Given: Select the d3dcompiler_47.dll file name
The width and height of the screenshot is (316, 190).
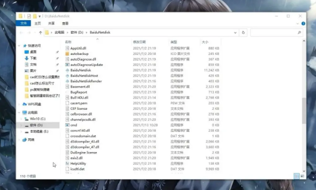Looking at the screenshot, I should pyautogui.click(x=85, y=147).
